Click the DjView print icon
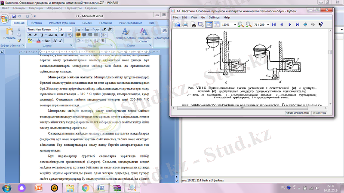Screen dimensions: 344x193 (x=186, y=25)
